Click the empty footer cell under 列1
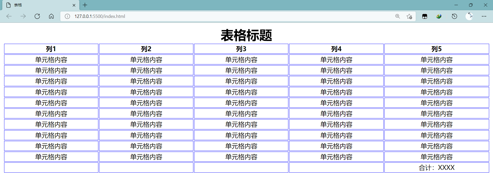Image resolution: width=493 pixels, height=178 pixels. (51, 168)
